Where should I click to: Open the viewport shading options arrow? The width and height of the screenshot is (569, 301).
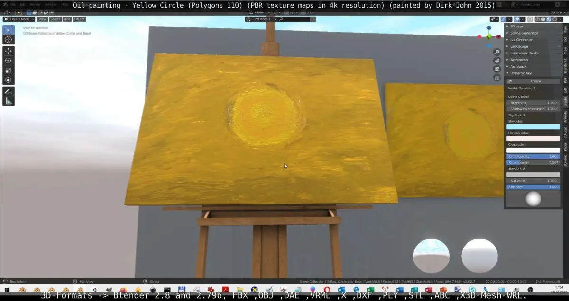tap(560, 19)
